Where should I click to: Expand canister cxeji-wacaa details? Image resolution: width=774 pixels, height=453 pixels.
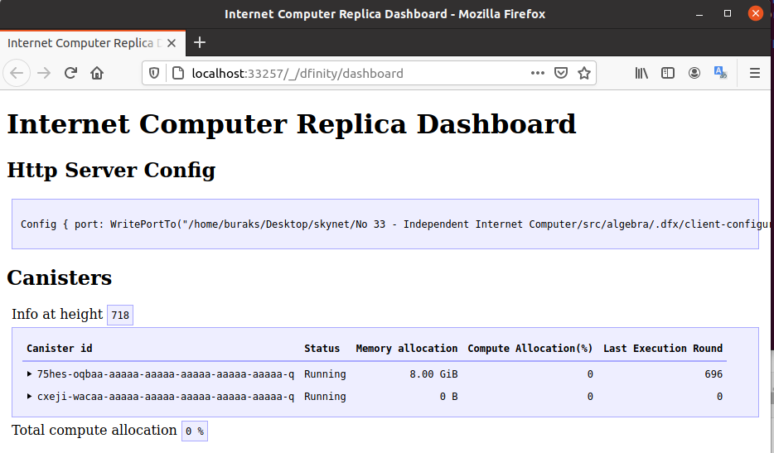pos(29,396)
